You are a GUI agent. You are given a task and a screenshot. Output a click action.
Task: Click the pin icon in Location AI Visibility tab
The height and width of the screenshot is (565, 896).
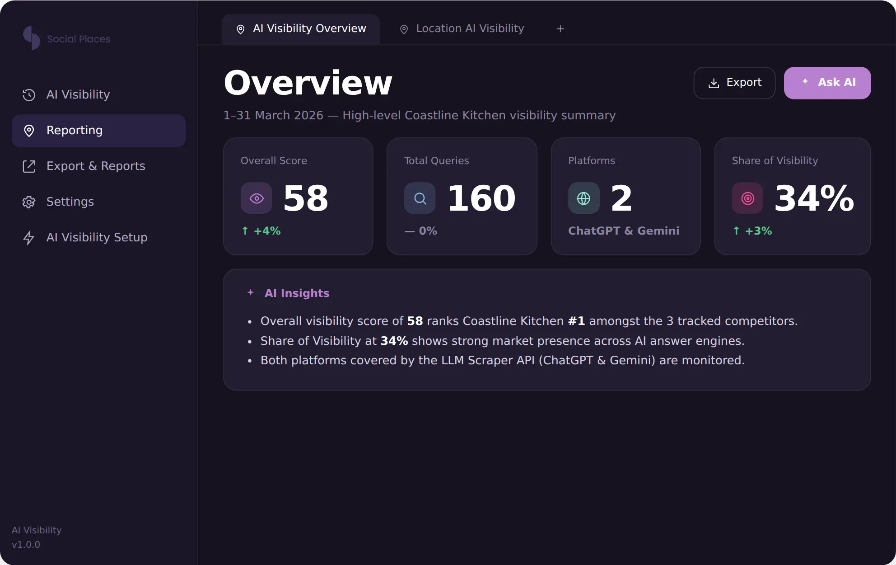click(404, 29)
